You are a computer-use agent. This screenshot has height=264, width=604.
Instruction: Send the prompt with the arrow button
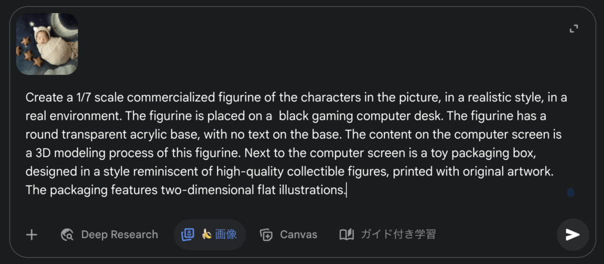pos(572,235)
